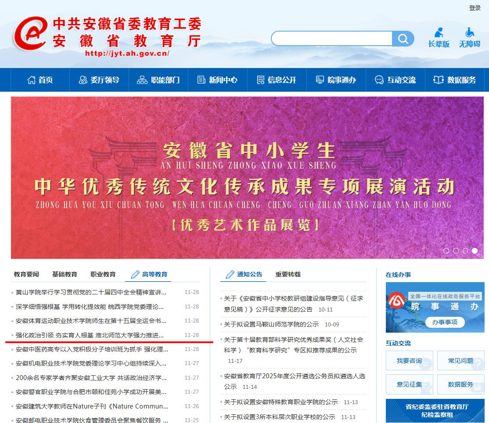
Task: Open 信息公开 navigation menu item
Action: 277,80
